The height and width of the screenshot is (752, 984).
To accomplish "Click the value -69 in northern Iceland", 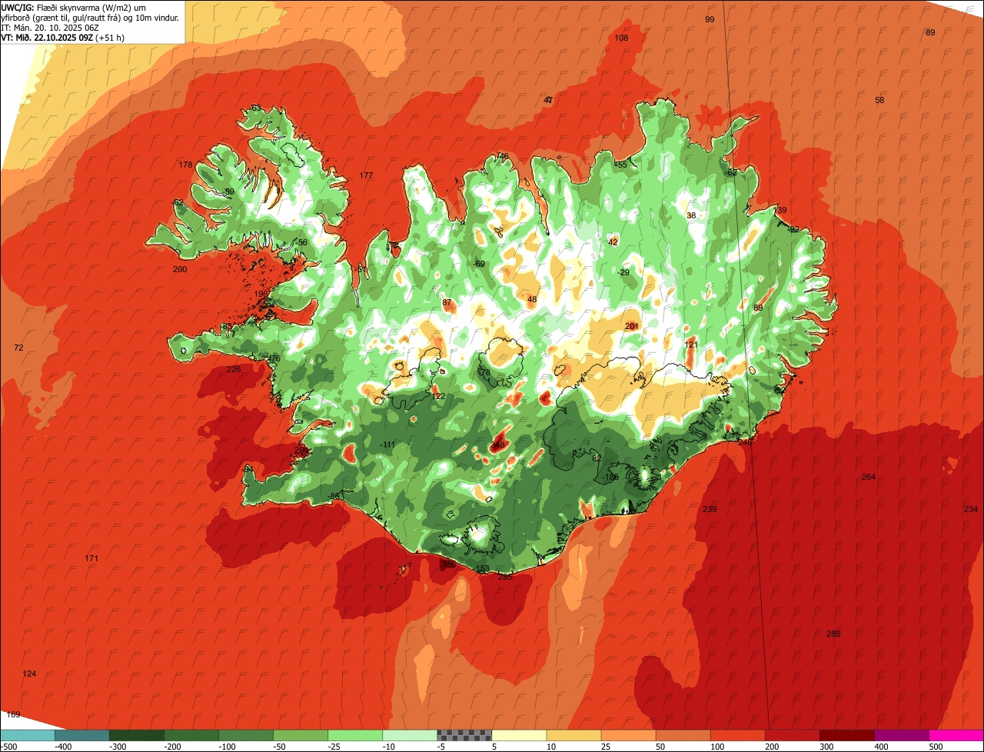I will coord(480,264).
